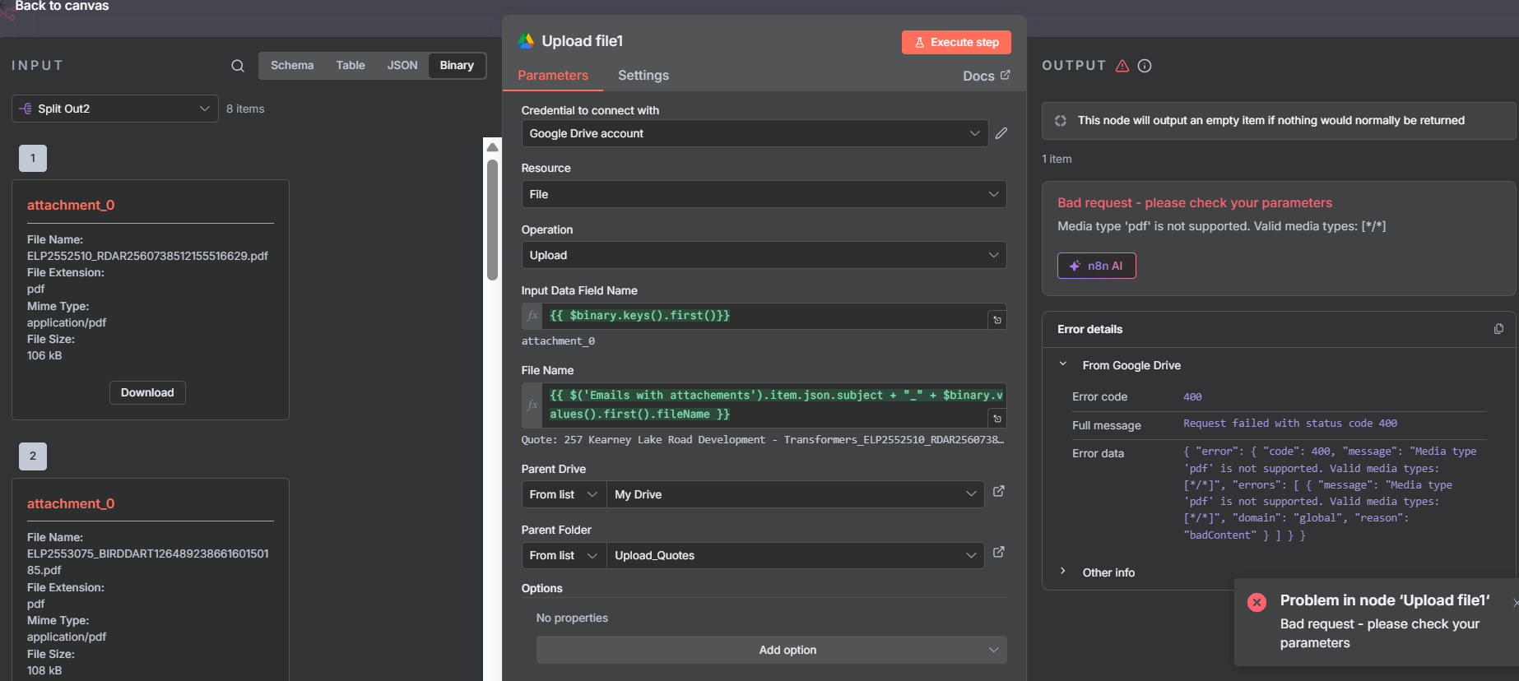Click the search icon in Input panel
Screen dimensions: 1519x681
point(237,66)
